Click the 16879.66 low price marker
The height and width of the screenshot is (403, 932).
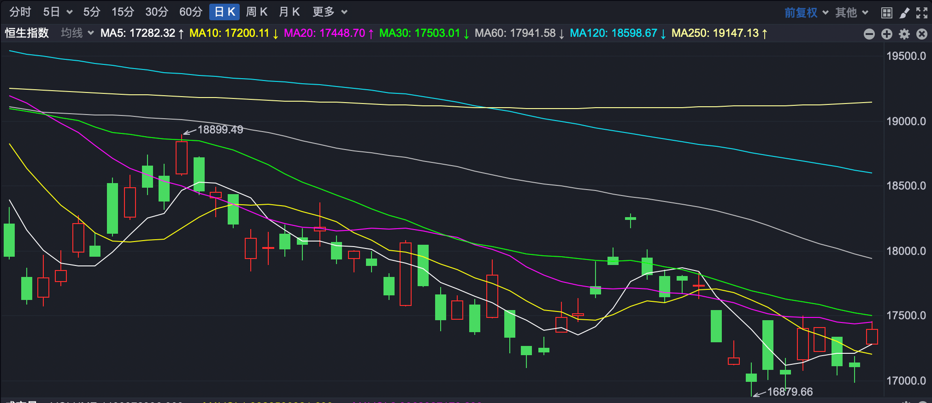[790, 392]
